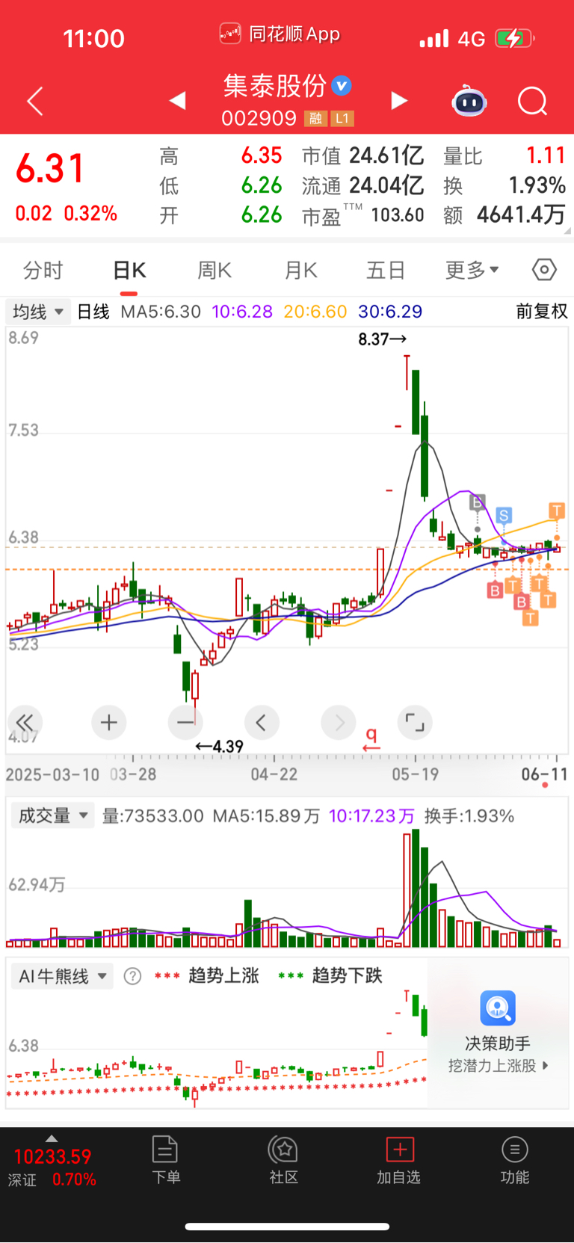Move chart left with chevron
574x1243 pixels.
coord(262,722)
